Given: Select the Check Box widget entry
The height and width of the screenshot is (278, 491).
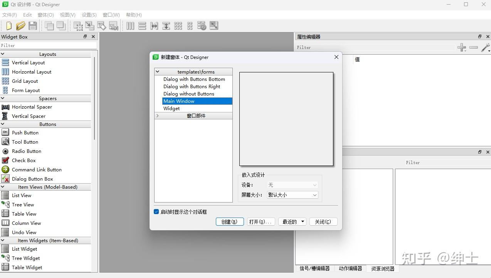Looking at the screenshot, I should (x=23, y=160).
